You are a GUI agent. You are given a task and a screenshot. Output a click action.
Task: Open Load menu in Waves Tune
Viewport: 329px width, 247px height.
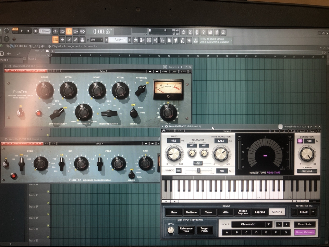pyautogui.click(x=302, y=131)
